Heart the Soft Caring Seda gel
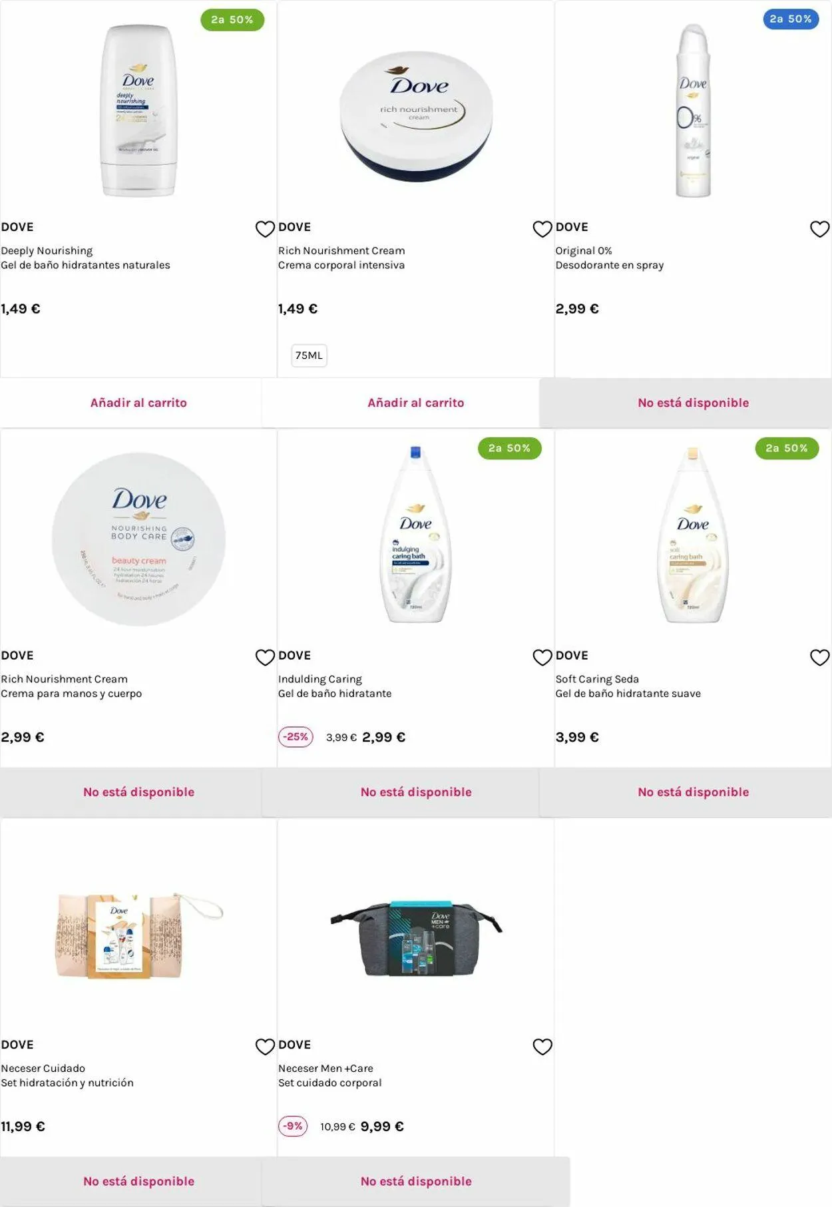Screen dimensions: 832x1207 coord(819,658)
